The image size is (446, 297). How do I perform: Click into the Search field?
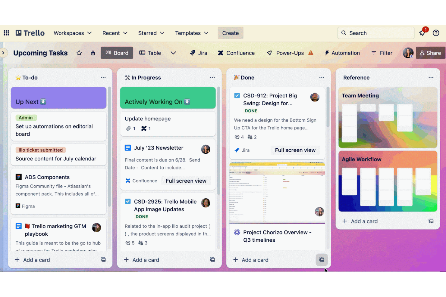(376, 33)
